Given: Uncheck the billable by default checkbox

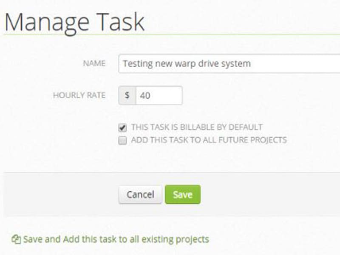Looking at the screenshot, I should [123, 127].
